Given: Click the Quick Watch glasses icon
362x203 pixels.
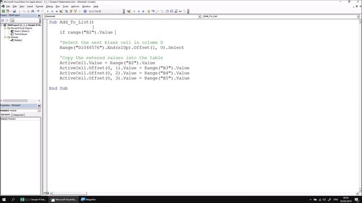Looking at the screenshot, I should (x=180, y=11).
